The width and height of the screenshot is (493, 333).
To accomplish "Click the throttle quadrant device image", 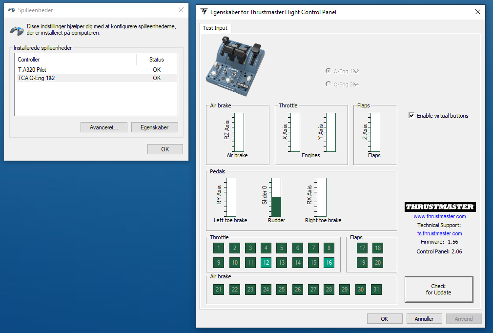I will 235,66.
